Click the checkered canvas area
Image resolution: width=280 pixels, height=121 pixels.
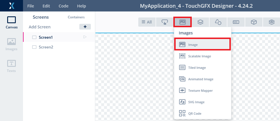[135, 77]
